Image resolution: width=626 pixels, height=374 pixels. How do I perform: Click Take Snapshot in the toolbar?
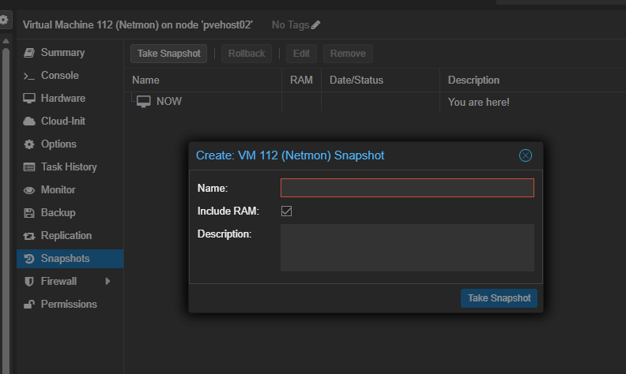coord(168,54)
